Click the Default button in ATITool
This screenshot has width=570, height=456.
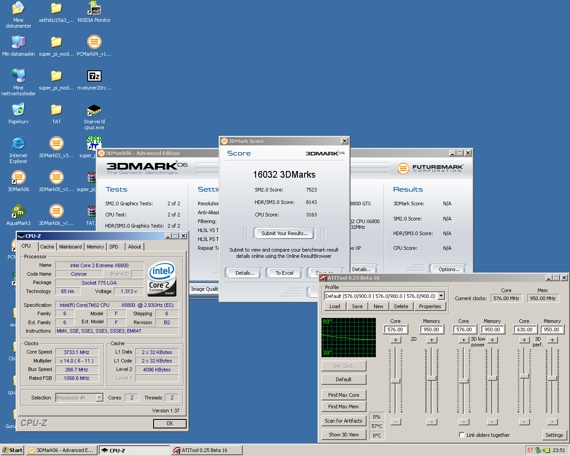click(344, 379)
